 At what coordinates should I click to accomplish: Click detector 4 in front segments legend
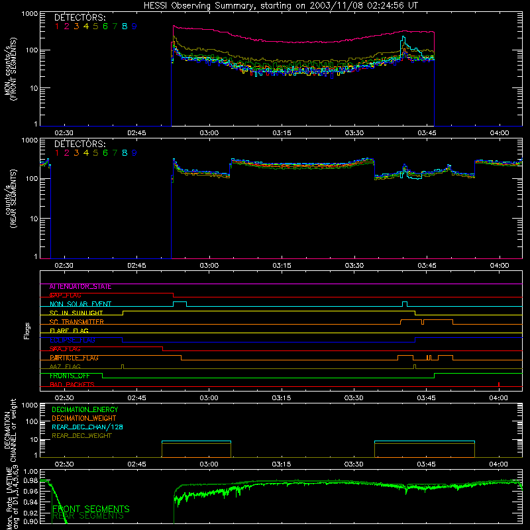pyautogui.click(x=86, y=26)
